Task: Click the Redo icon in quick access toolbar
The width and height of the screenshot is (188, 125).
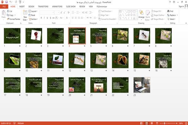Action: click(x=16, y=2)
